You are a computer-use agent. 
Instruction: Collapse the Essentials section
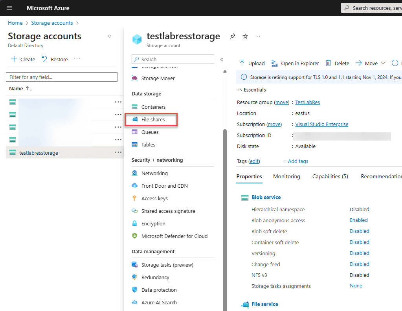tap(240, 90)
